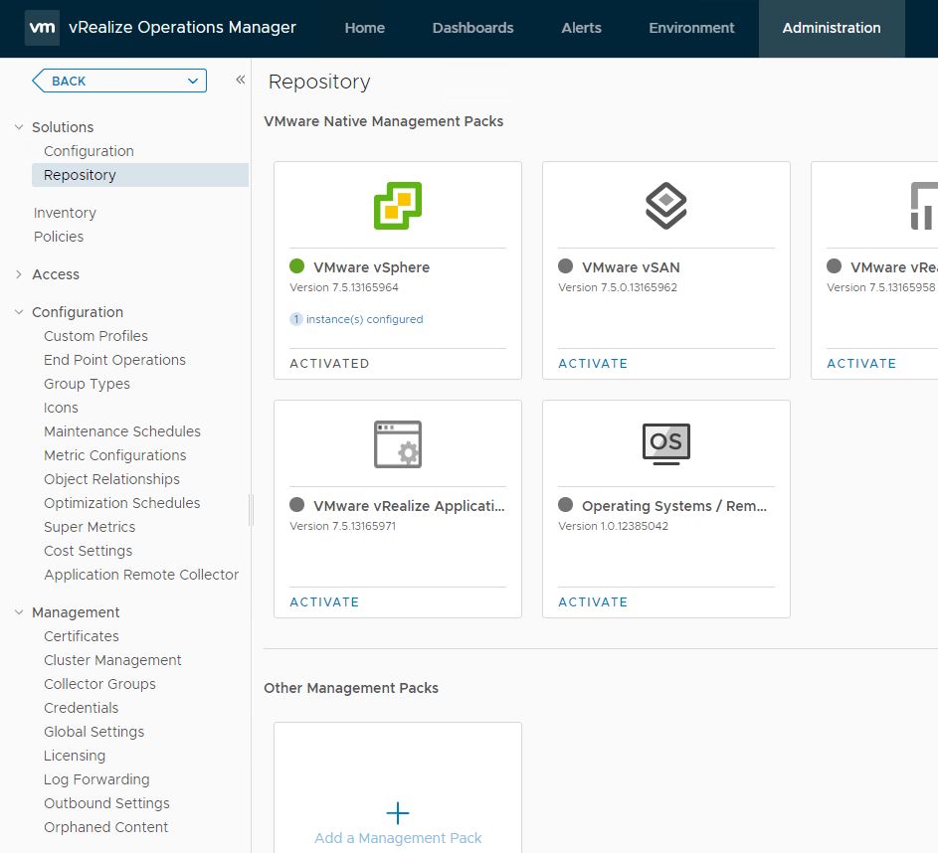Open Licensing under Management

(75, 756)
